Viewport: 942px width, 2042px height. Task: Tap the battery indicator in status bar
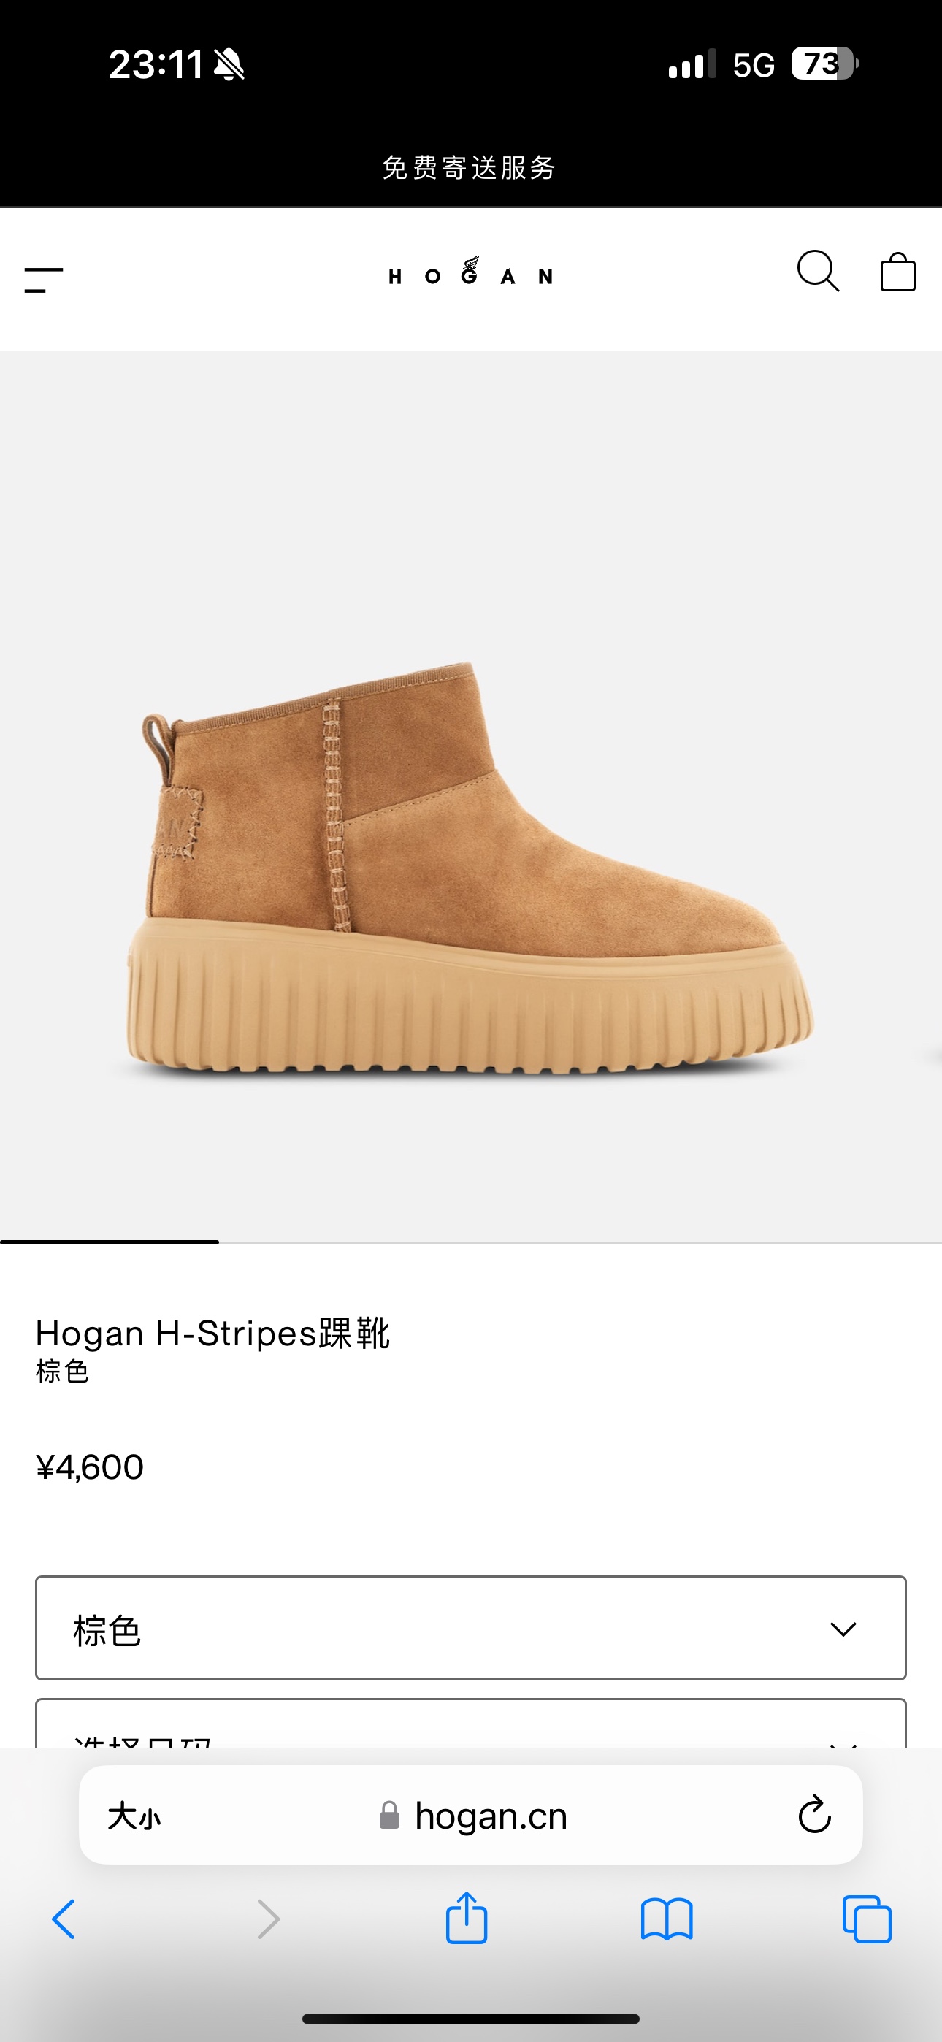824,64
